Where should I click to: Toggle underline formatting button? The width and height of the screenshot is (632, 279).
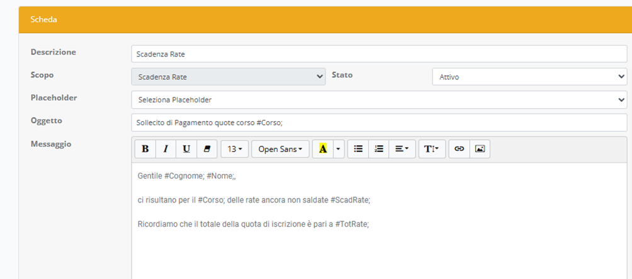point(186,149)
